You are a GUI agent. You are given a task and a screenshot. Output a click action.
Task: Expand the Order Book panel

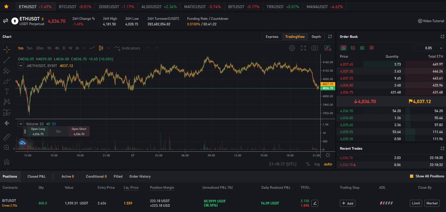442,37
